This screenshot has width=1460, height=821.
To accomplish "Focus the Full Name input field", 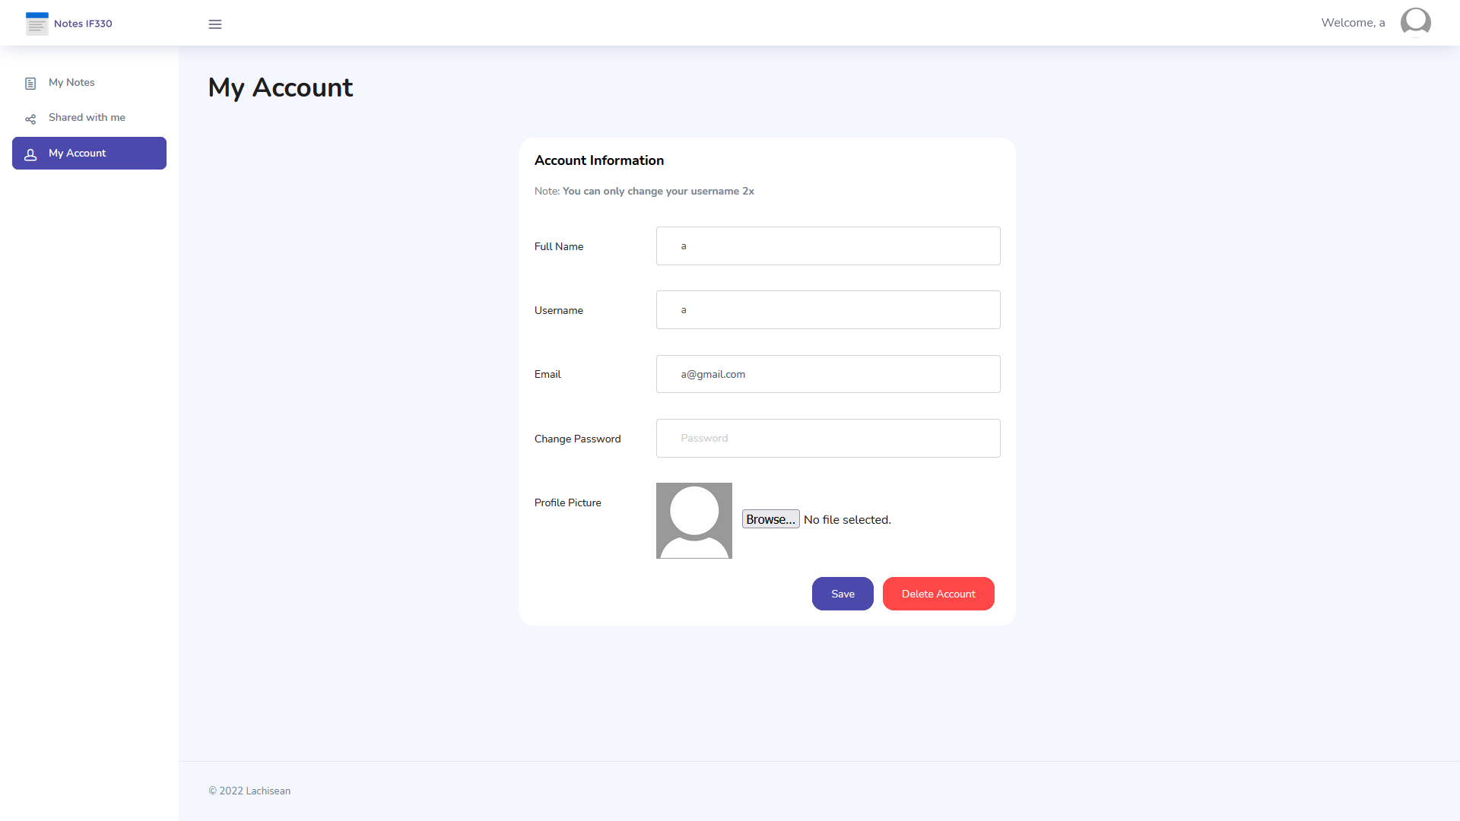I will pyautogui.click(x=827, y=246).
